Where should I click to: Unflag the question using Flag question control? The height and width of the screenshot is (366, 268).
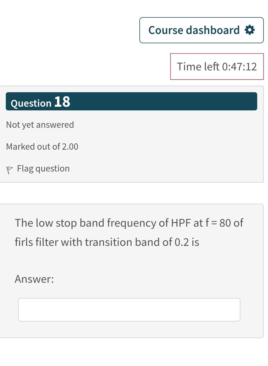(x=43, y=168)
